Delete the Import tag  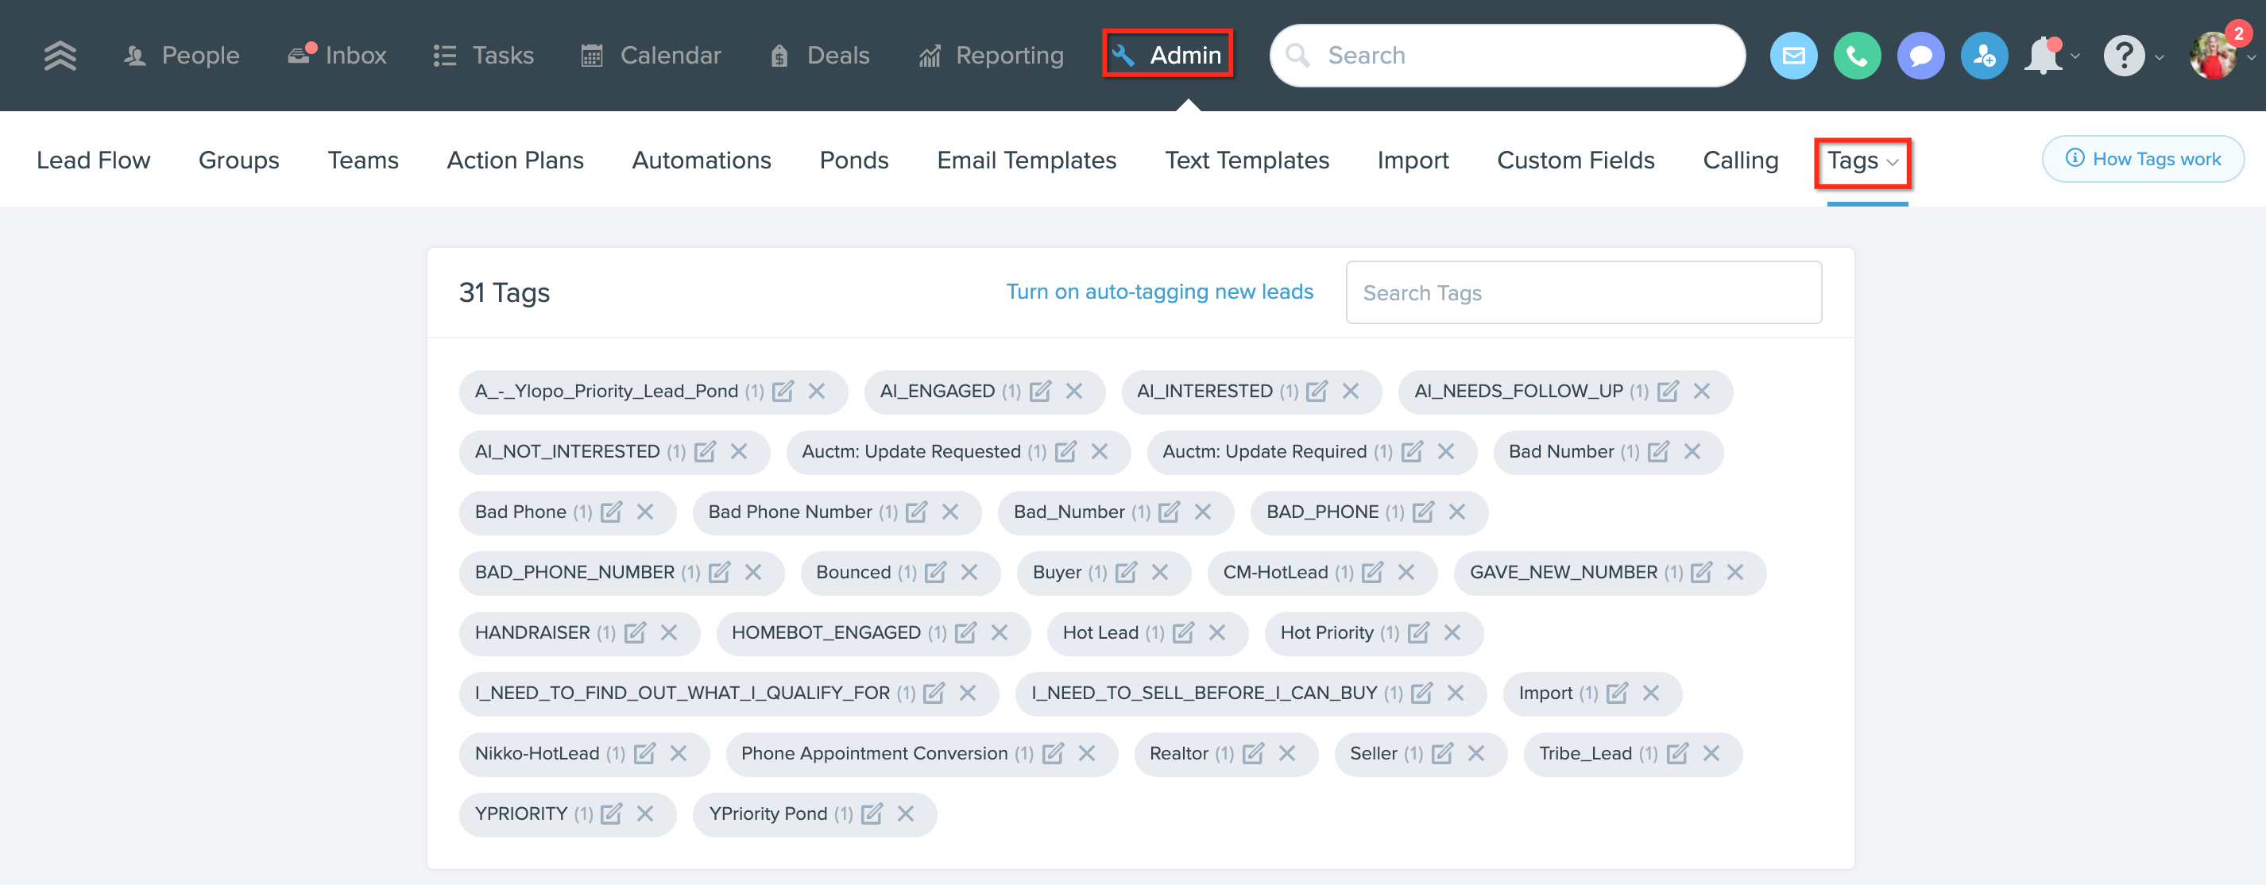(1650, 694)
